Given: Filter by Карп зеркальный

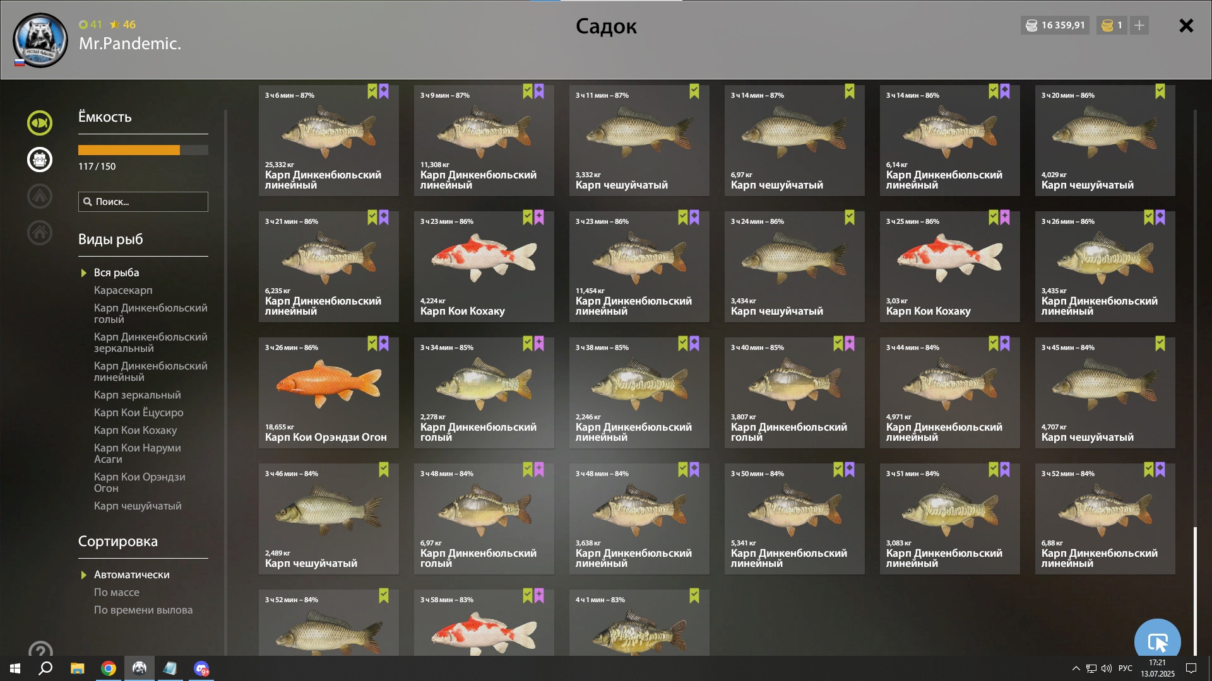Looking at the screenshot, I should (137, 395).
